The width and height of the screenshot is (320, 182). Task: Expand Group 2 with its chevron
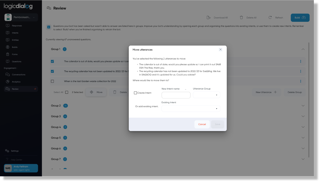tap(303, 105)
